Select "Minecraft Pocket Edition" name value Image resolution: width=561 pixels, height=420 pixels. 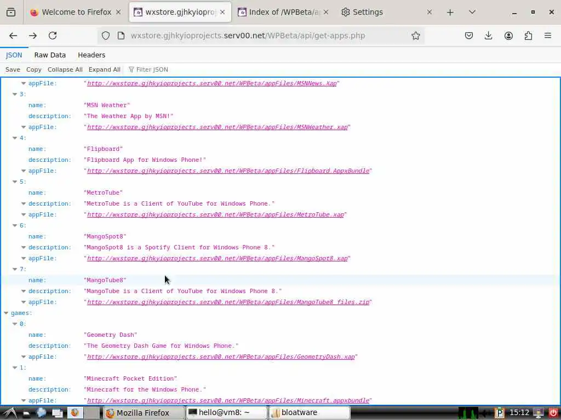pos(130,378)
